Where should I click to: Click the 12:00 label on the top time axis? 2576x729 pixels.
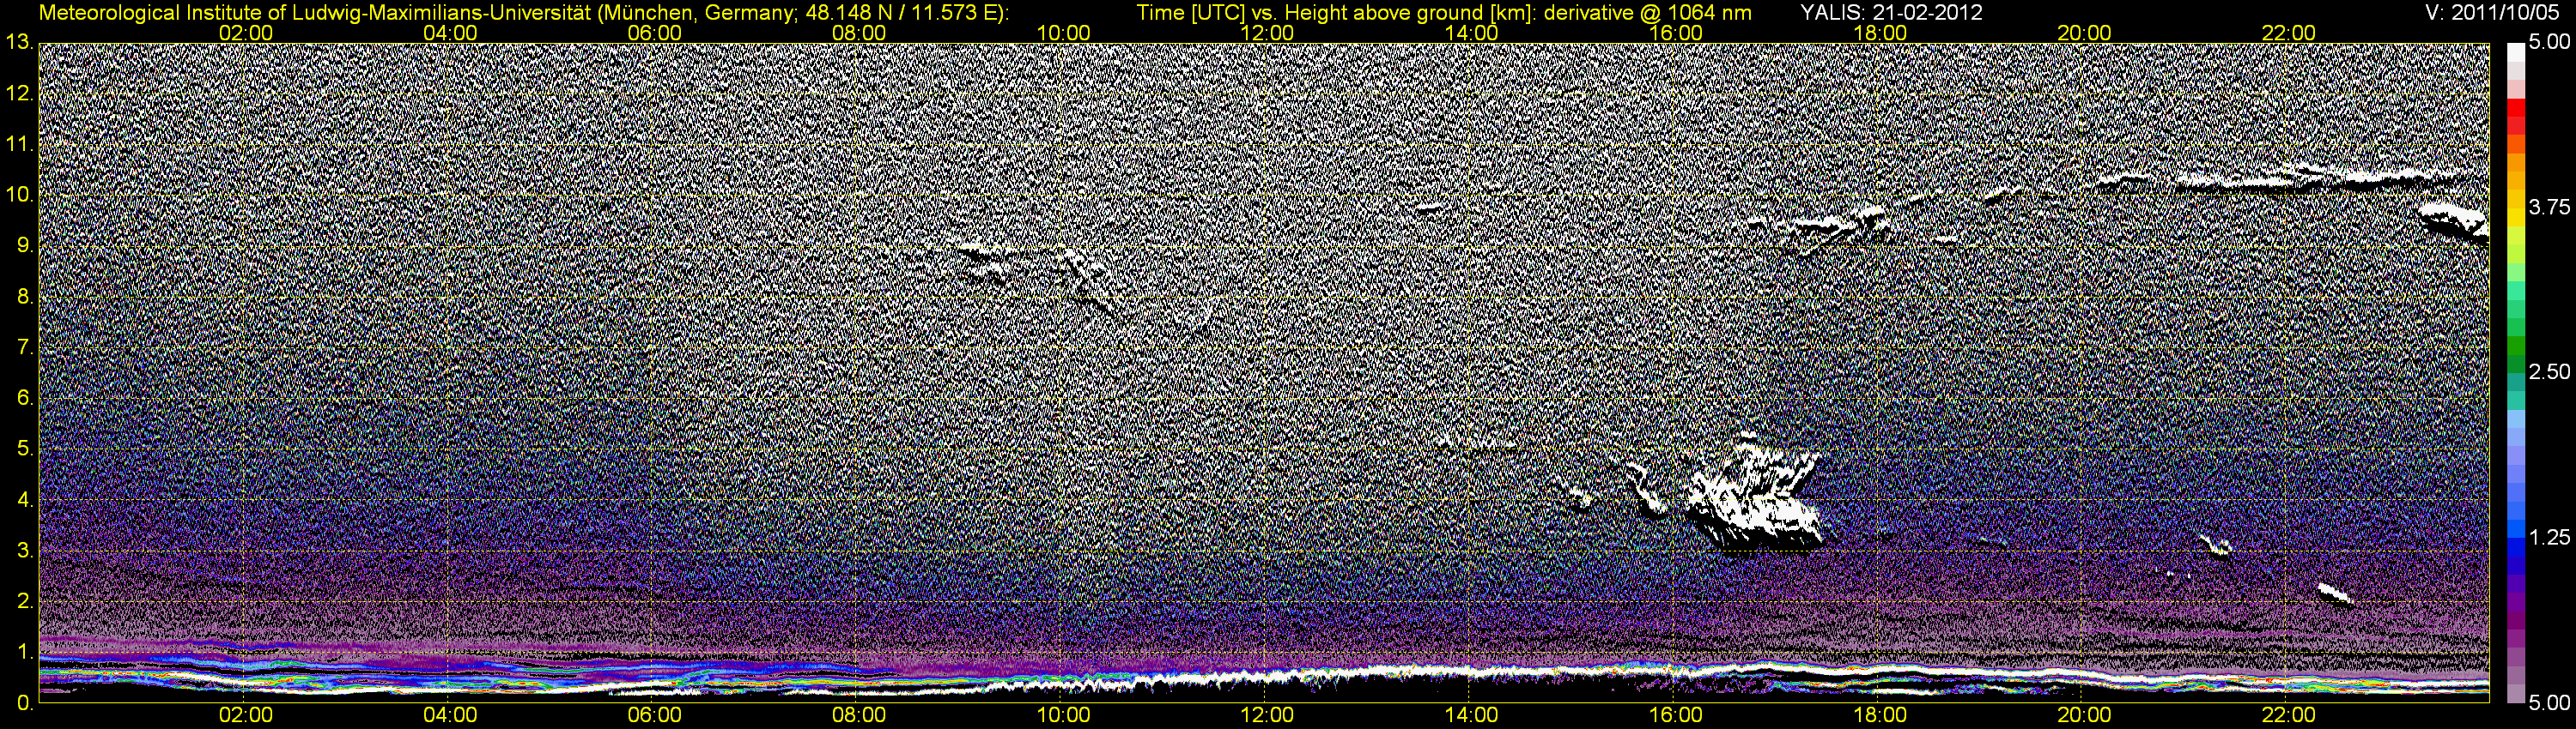1267,33
